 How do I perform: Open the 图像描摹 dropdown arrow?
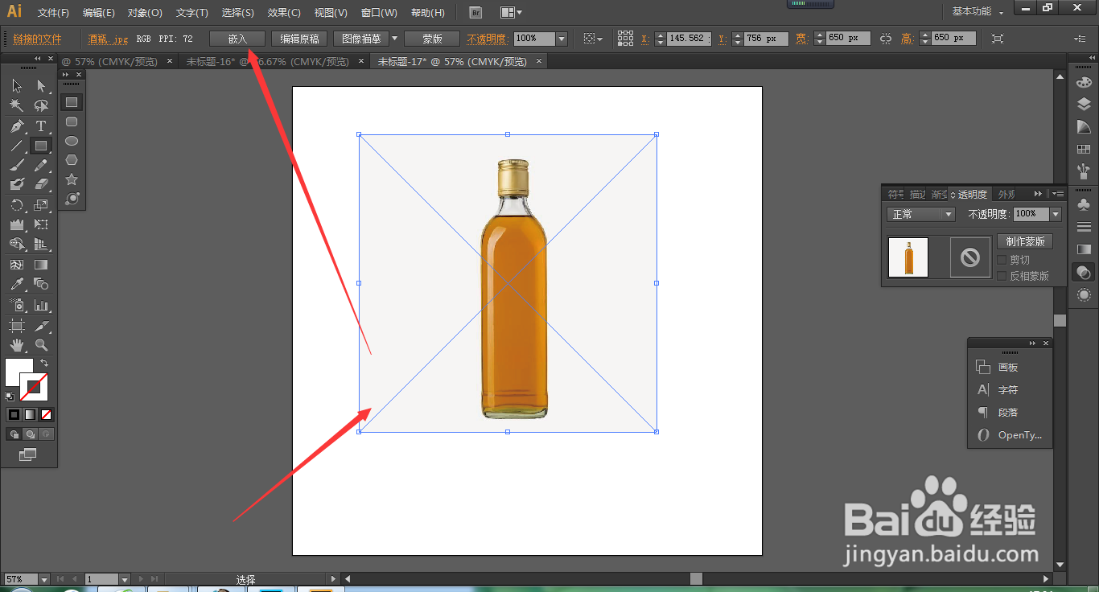coord(394,39)
